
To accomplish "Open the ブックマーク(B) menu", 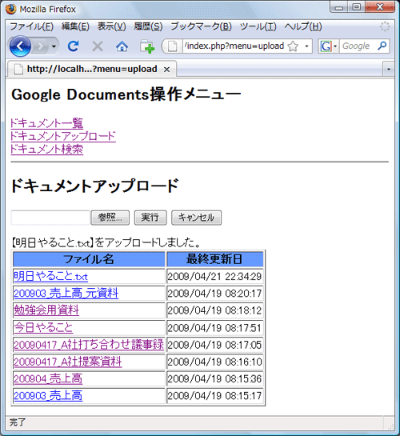I will tap(201, 26).
